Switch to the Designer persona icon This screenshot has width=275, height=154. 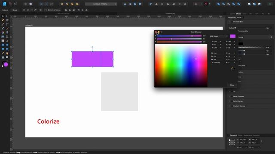4,4
